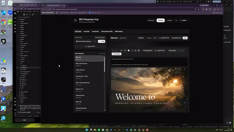Image resolution: width=234 pixels, height=132 pixels.
Task: Open the WhatsApp desktop shortcut
Action: click(x=10, y=4)
